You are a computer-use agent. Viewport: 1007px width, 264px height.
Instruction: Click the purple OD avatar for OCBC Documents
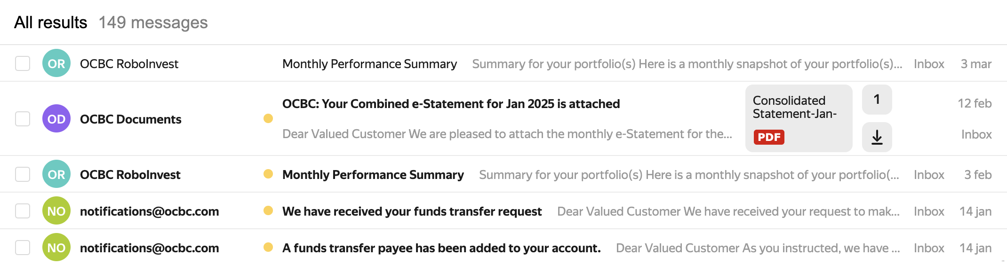56,119
